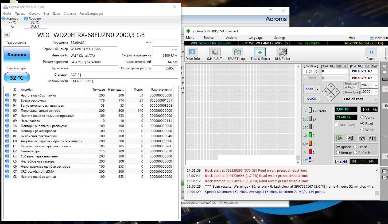The image size is (388, 224).
Task: Click the status icon for CRC-ошибки UltraDMA
Action: (7, 172)
